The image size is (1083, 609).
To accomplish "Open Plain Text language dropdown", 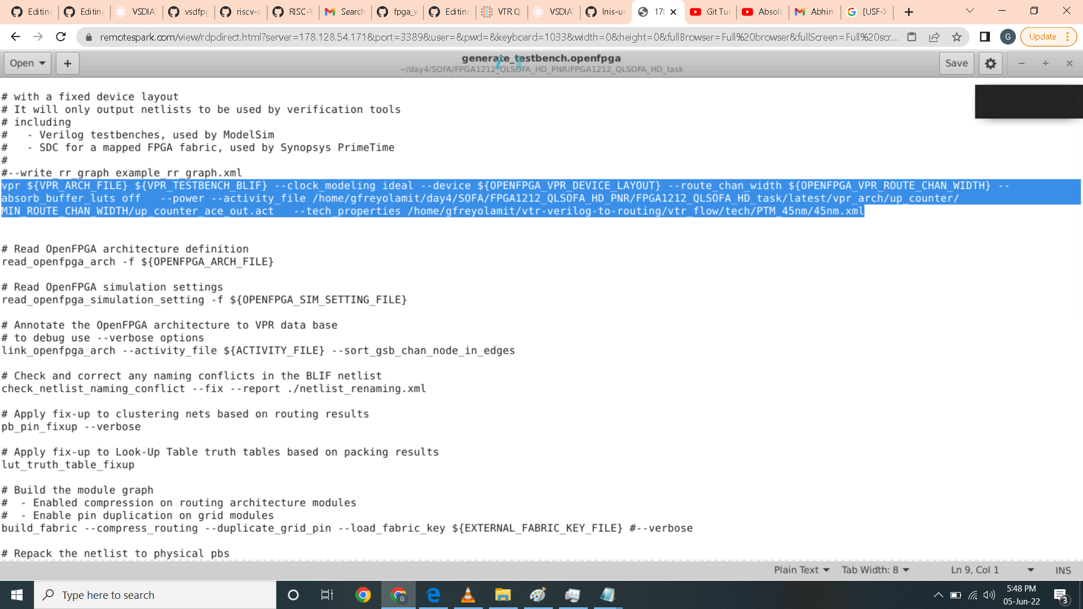I will (x=801, y=570).
